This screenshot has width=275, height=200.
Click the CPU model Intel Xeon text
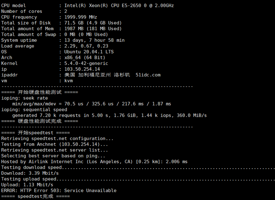[119, 6]
